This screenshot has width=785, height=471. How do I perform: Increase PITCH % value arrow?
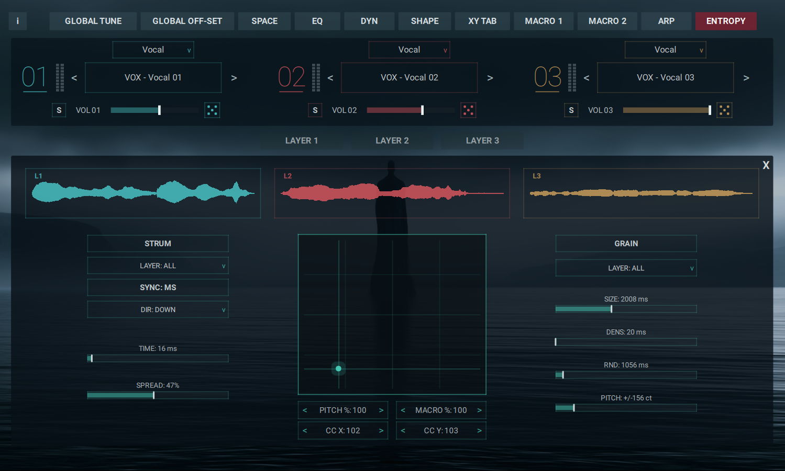(x=381, y=410)
